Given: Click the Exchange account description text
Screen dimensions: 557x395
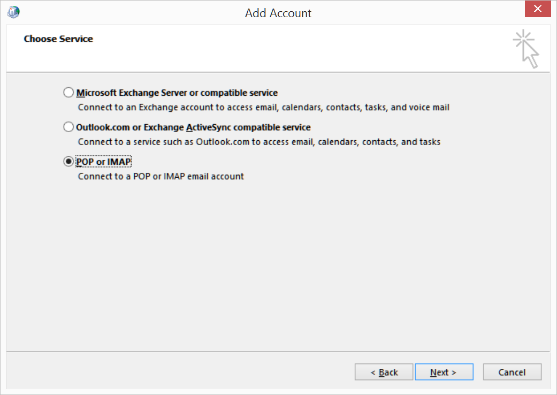Looking at the screenshot, I should pos(263,107).
